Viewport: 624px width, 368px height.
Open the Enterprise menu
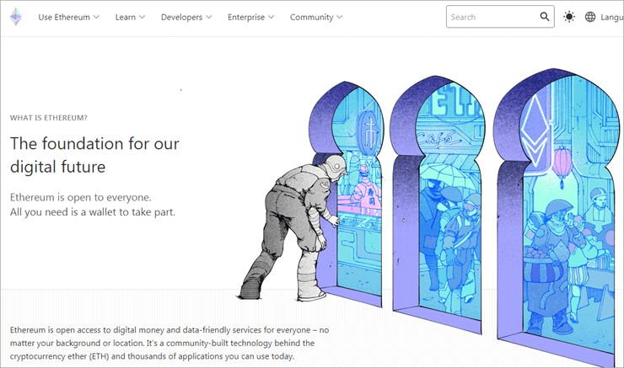click(x=246, y=17)
